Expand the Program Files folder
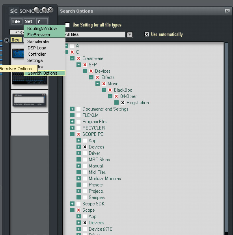This screenshot has width=233, height=235. pyautogui.click(x=72, y=122)
